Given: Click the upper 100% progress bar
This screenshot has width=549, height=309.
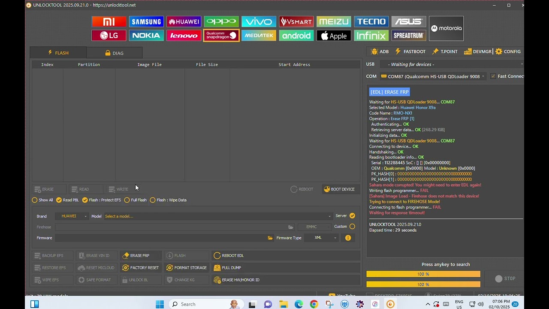Looking at the screenshot, I should (423, 274).
